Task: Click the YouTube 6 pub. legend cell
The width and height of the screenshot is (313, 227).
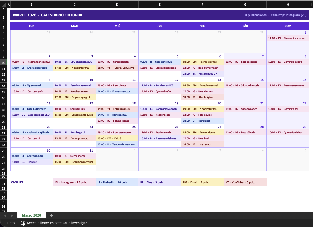Action: coord(245,182)
